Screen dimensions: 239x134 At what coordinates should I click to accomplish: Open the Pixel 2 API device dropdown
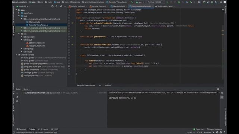pos(156,2)
